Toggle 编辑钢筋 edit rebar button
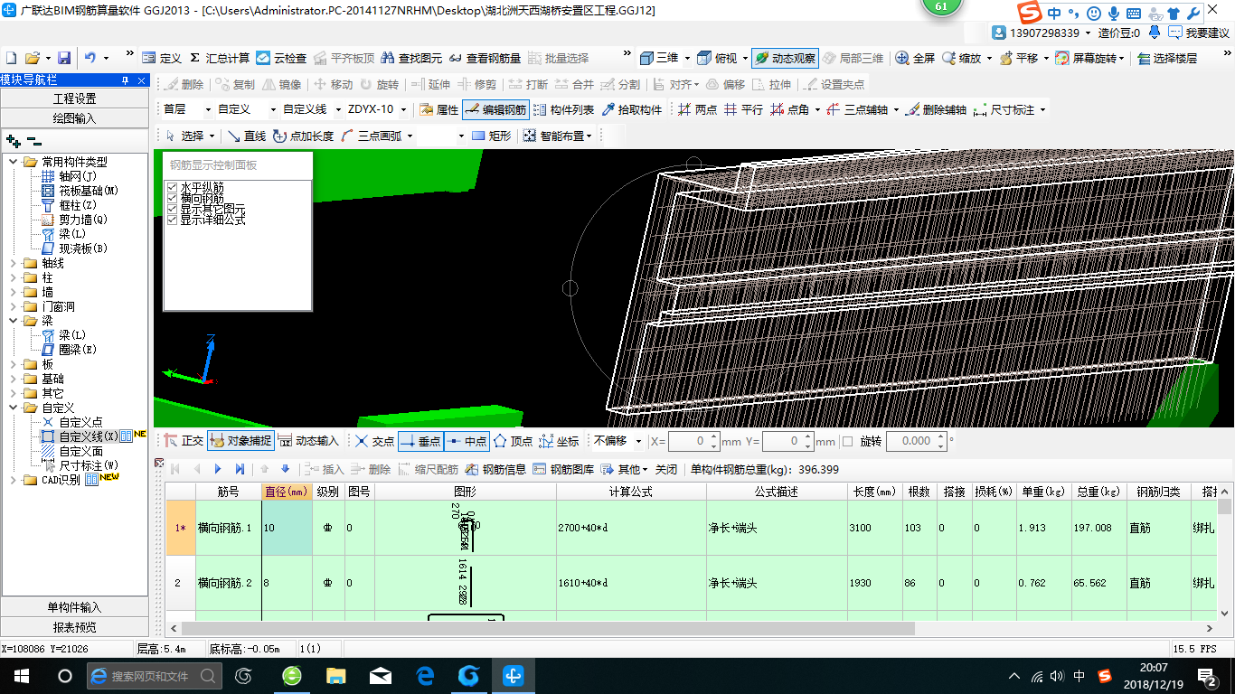Viewport: 1235px width, 694px height. point(495,110)
